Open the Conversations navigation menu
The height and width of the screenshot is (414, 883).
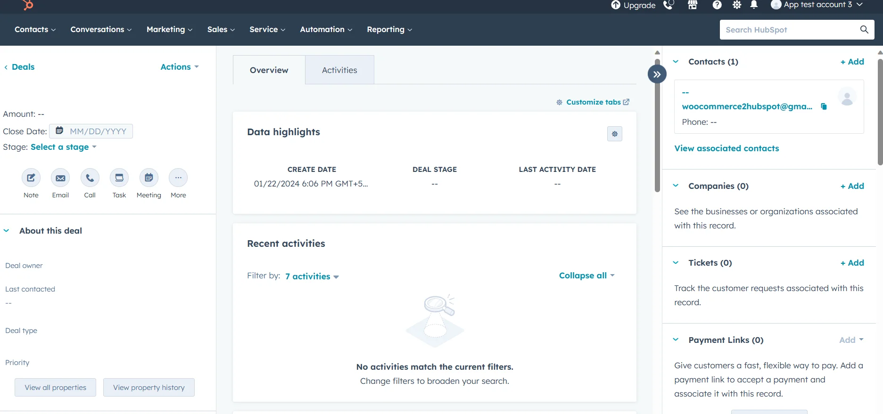(x=101, y=29)
